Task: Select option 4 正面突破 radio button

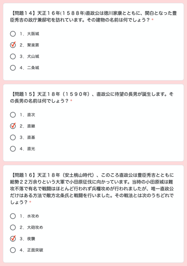Action: click(x=13, y=250)
